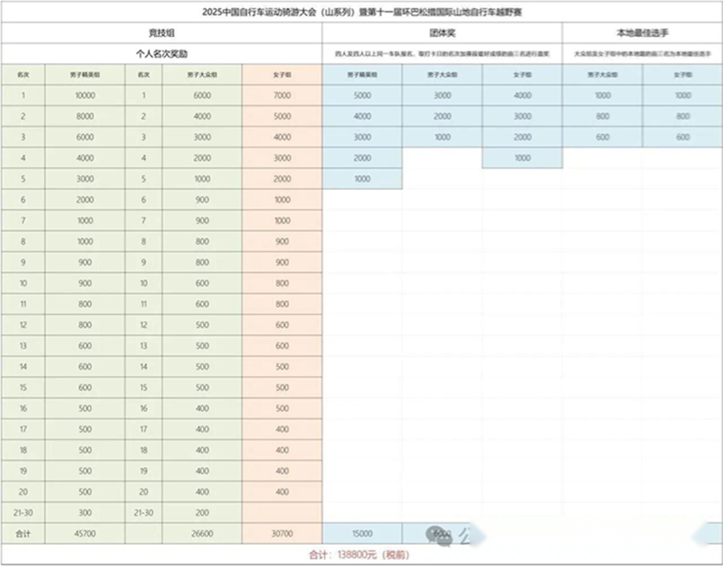Click the 合计 row label cell

pos(23,533)
